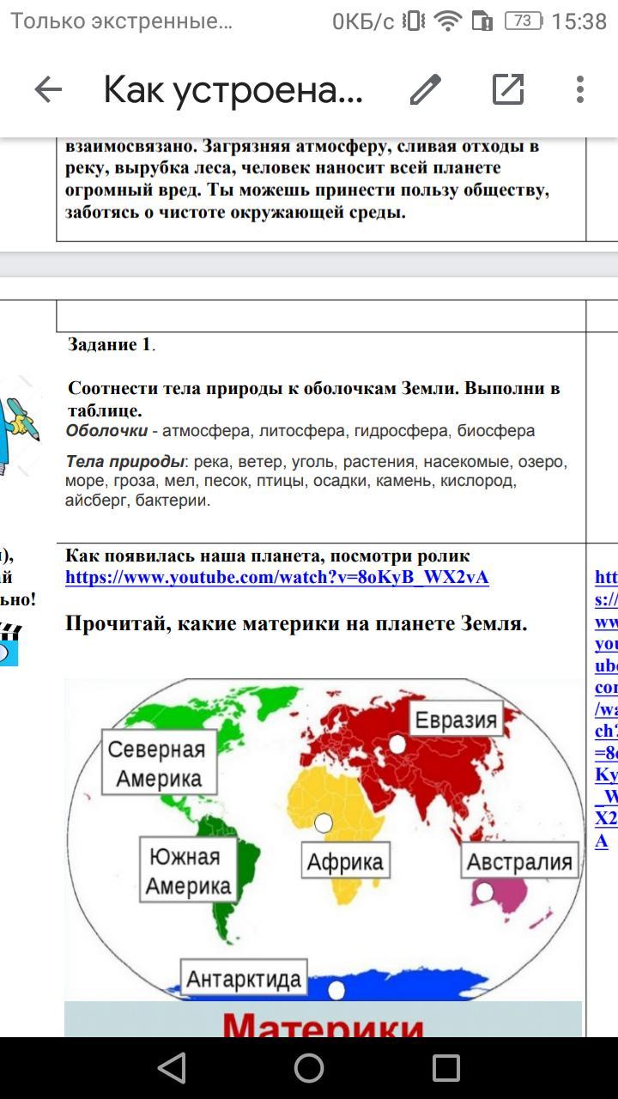Tap the pencil edit icon
The image size is (618, 1099).
(x=425, y=89)
